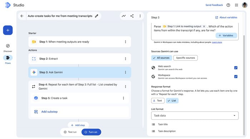Open the Google apps grid icon
The width and height of the screenshot is (250, 139).
tap(236, 5)
